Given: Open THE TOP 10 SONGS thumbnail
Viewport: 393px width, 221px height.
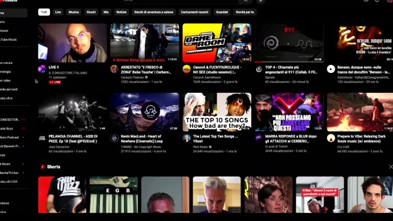Looking at the screenshot, I should pos(217,112).
